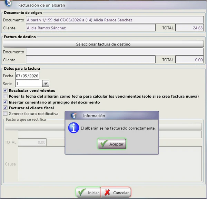Click the green checkmark icon on Iniciar
207x199 pixels.
click(82, 192)
